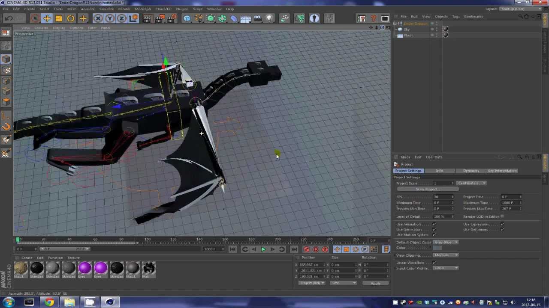Toggle Use Motion System checkbox
Viewport: 549px width, 308px height.
(434, 234)
